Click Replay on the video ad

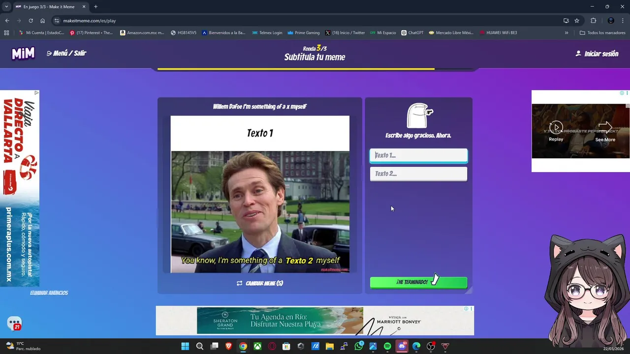pos(556,132)
